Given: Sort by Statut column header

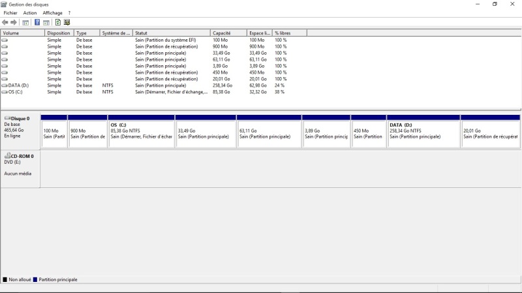Looking at the screenshot, I should click(x=172, y=33).
